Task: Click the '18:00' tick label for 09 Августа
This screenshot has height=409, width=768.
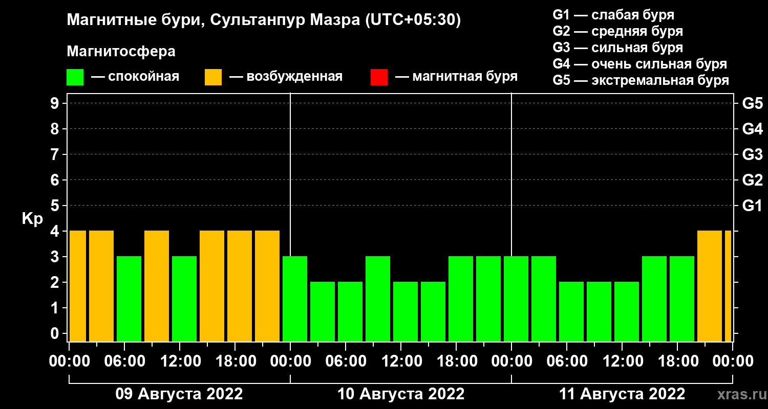Action: pyautogui.click(x=235, y=361)
